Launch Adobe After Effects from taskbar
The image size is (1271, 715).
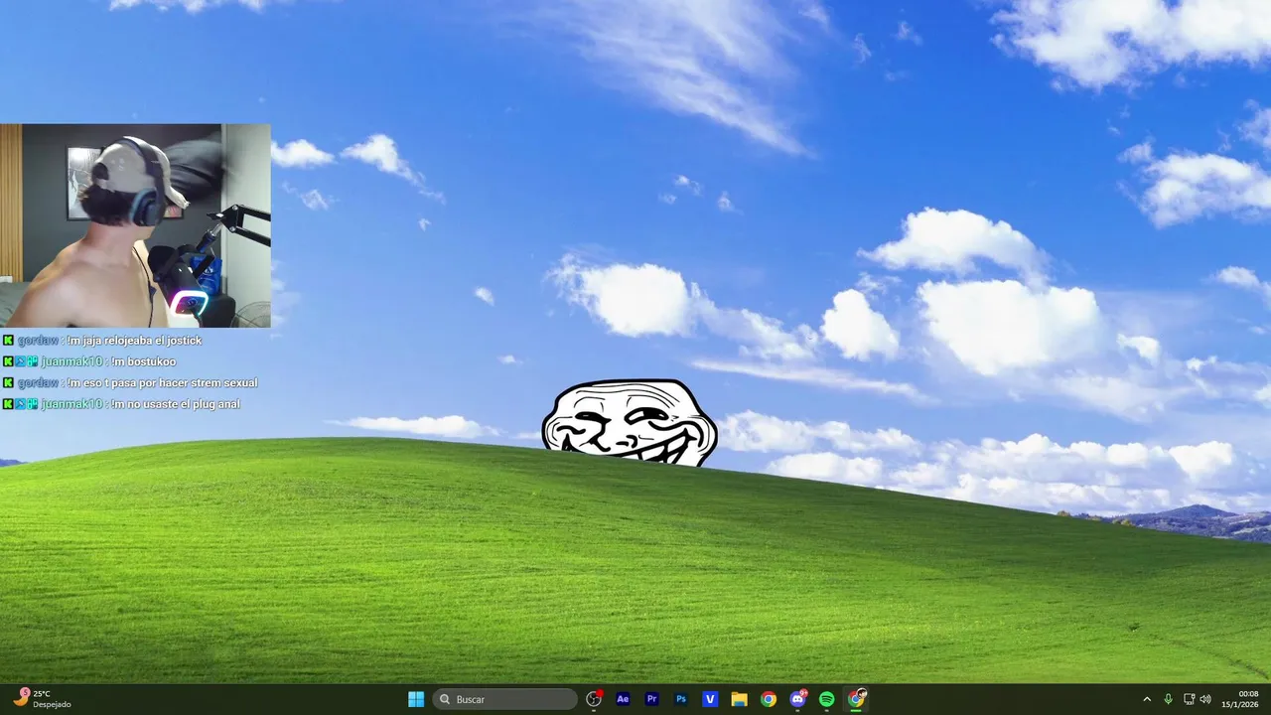click(x=623, y=699)
